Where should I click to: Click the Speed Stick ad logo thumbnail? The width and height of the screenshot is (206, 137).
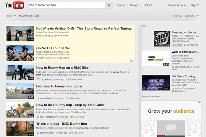pyautogui.click(x=162, y=39)
